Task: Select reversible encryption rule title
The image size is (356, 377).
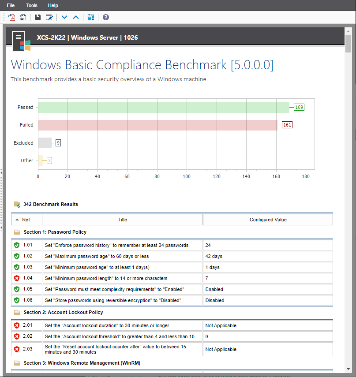Action: (x=113, y=300)
